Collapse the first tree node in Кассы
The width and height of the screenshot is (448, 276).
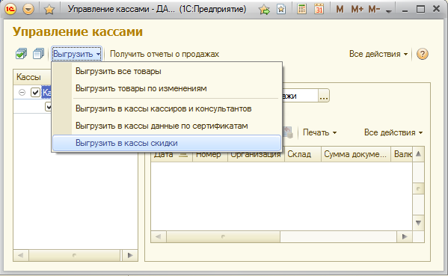point(22,92)
